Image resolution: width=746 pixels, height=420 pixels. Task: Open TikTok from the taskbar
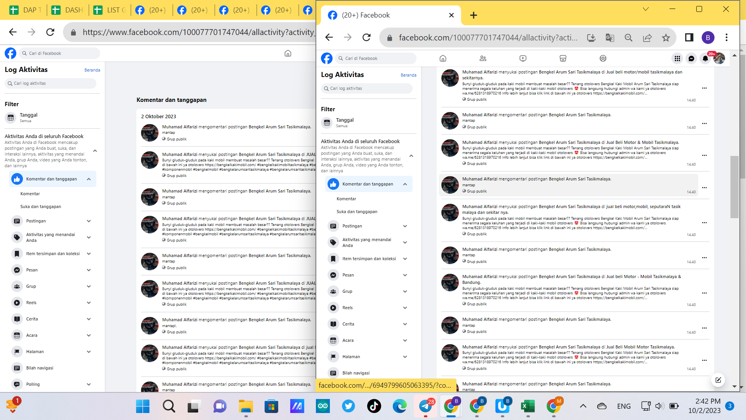coord(374,406)
